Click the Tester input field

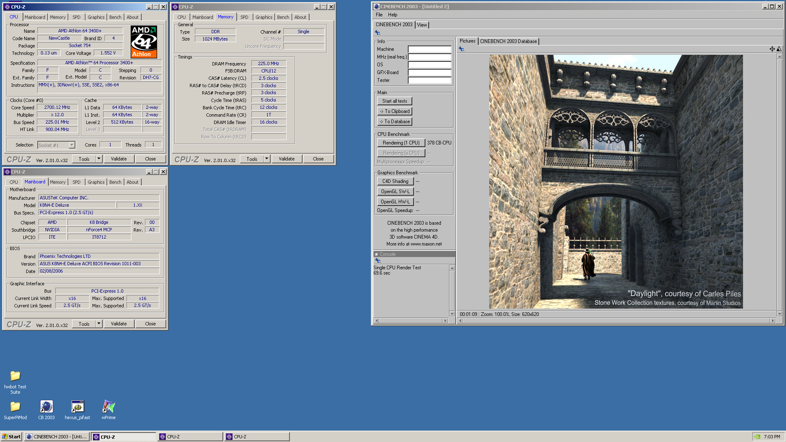[429, 80]
